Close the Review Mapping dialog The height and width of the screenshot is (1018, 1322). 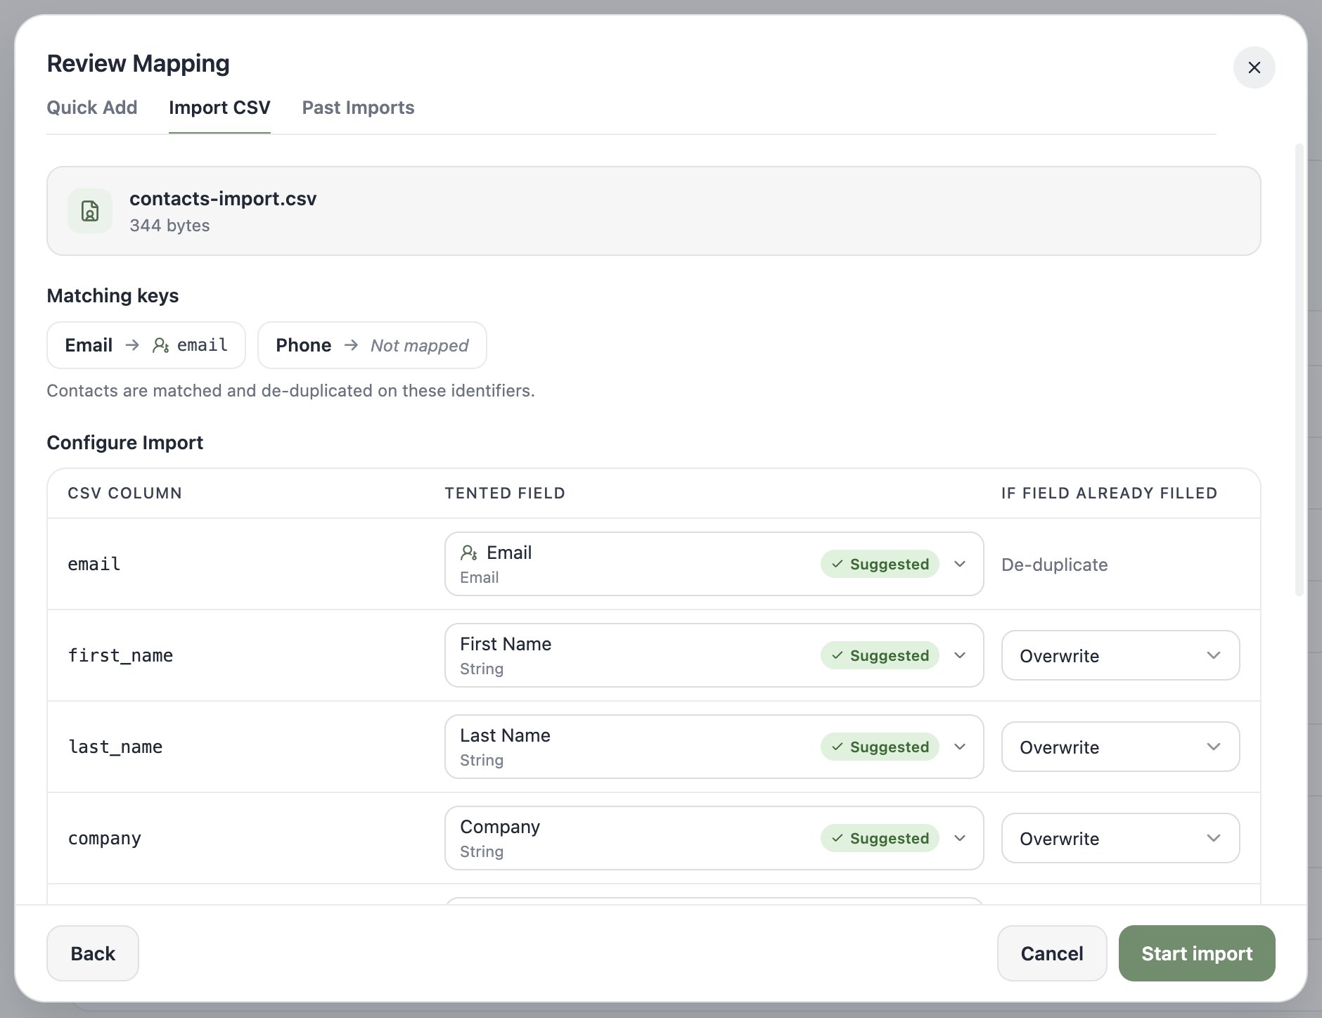click(x=1254, y=67)
